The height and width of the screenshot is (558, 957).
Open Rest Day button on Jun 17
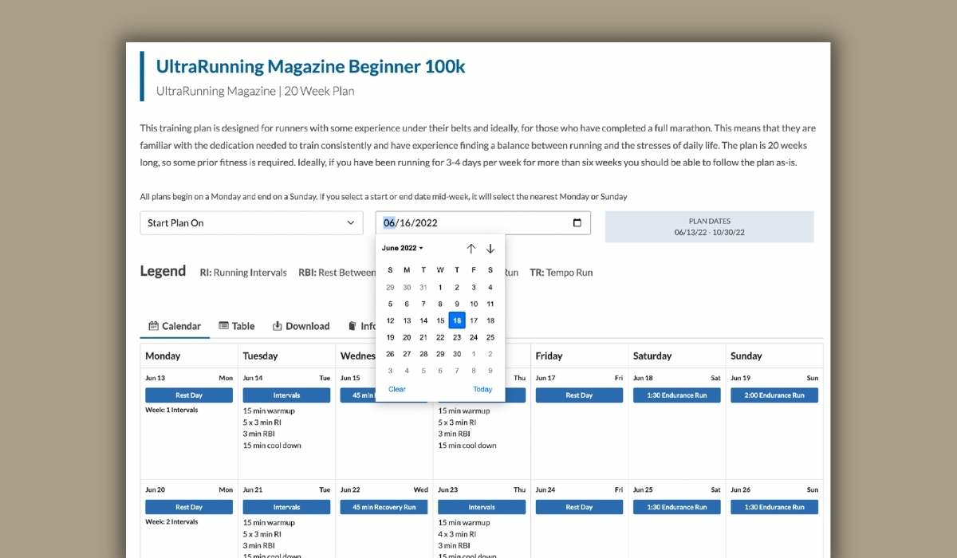click(579, 395)
